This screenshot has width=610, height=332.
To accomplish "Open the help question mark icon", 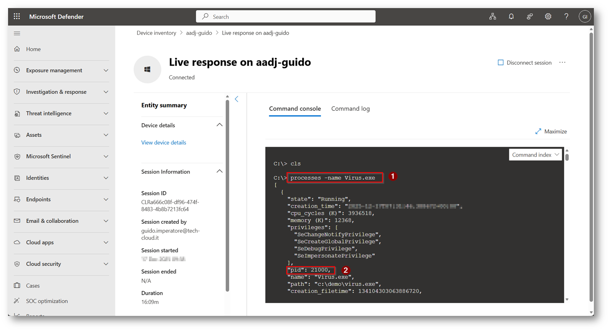I will coord(566,17).
